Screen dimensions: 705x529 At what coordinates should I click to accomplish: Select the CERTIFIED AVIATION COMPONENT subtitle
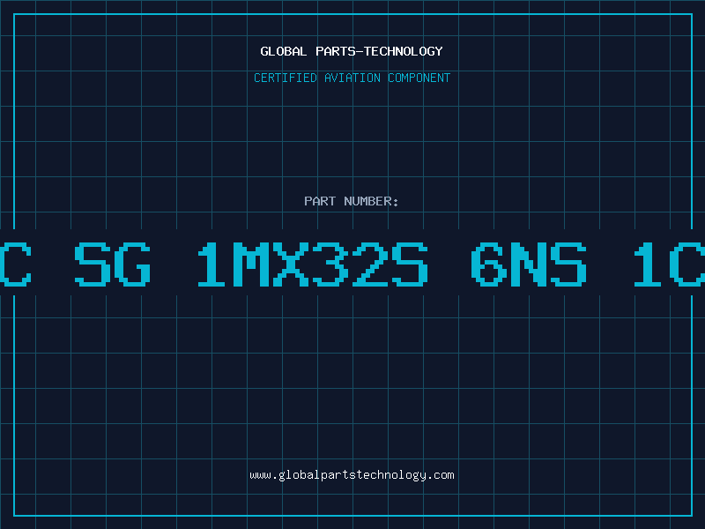tap(352, 78)
